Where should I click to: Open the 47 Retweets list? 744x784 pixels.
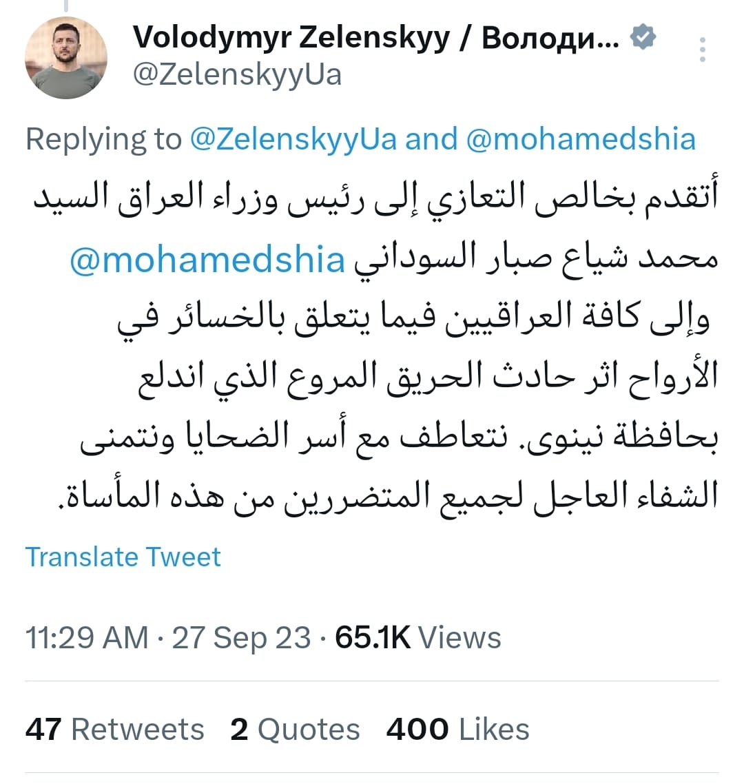pos(115,730)
